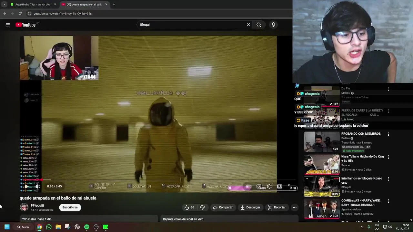Open options menu for 'FUERA DE CARTA' video

(x=388, y=111)
